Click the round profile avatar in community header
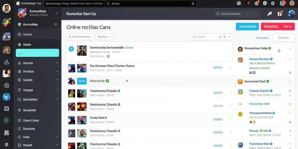This screenshot has width=298, height=149. pyautogui.click(x=291, y=14)
